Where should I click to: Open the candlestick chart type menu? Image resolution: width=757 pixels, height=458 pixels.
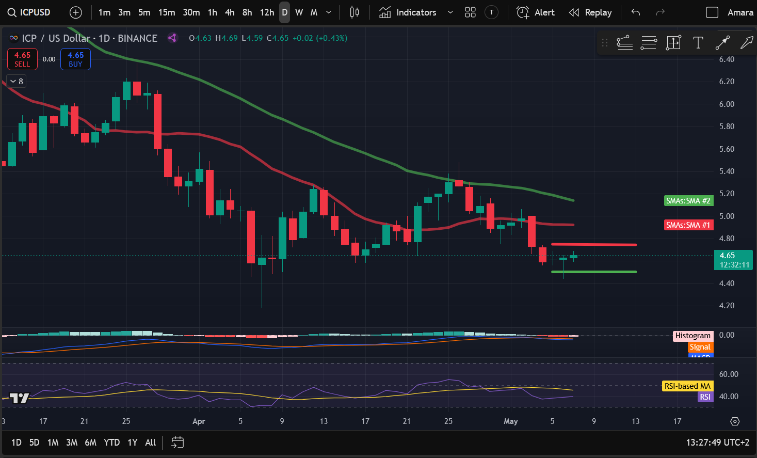click(x=355, y=12)
